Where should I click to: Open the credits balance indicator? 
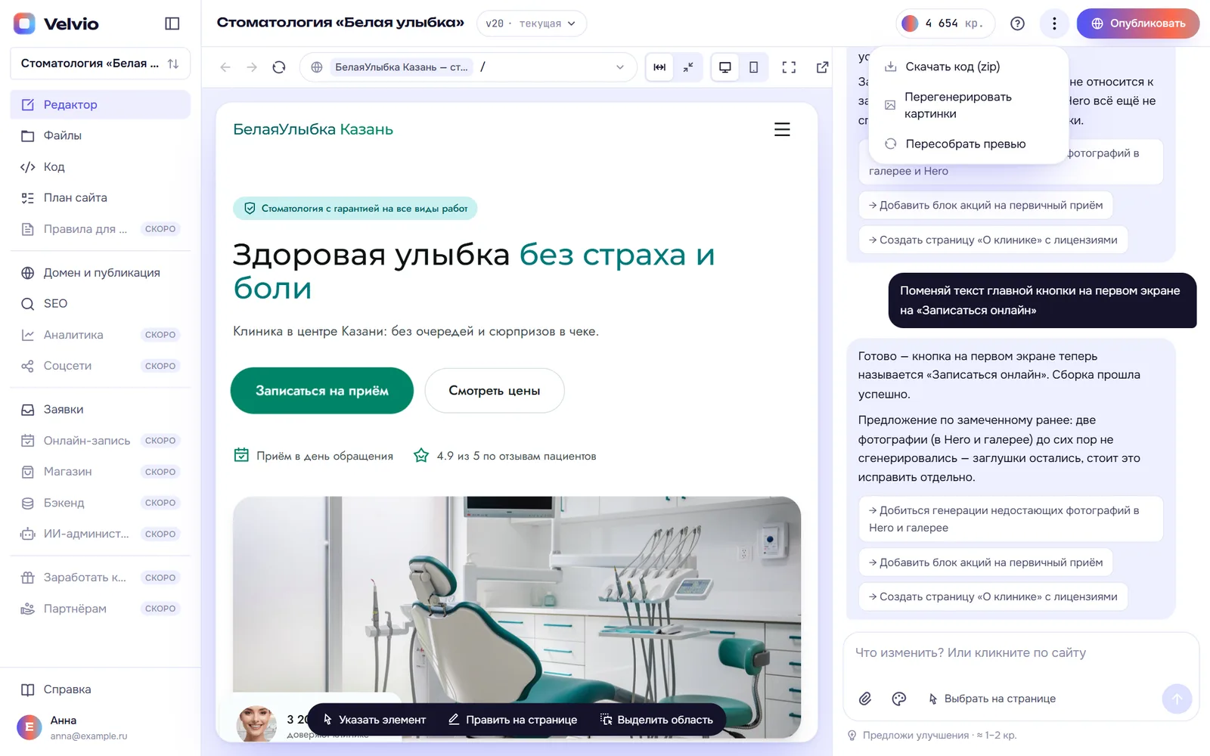(x=945, y=23)
